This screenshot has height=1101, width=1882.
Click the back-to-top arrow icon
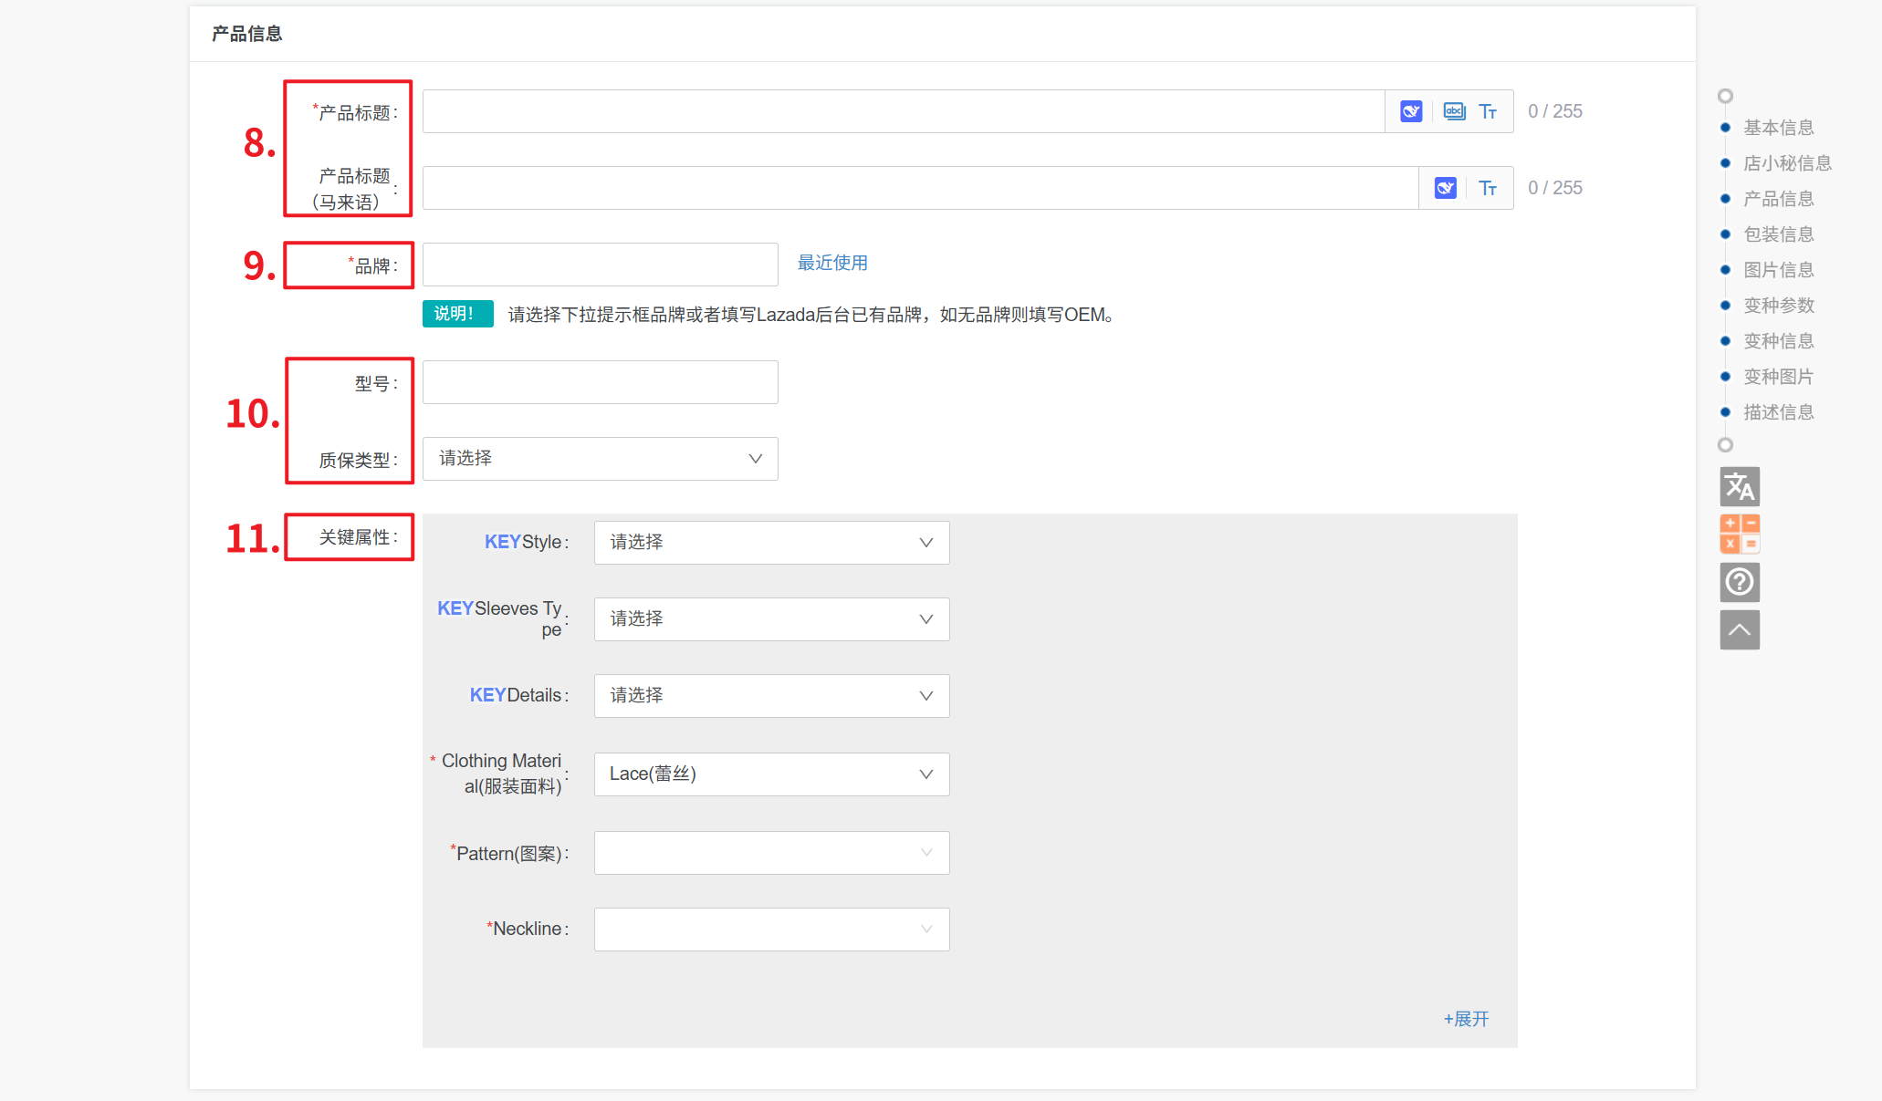[x=1740, y=629]
